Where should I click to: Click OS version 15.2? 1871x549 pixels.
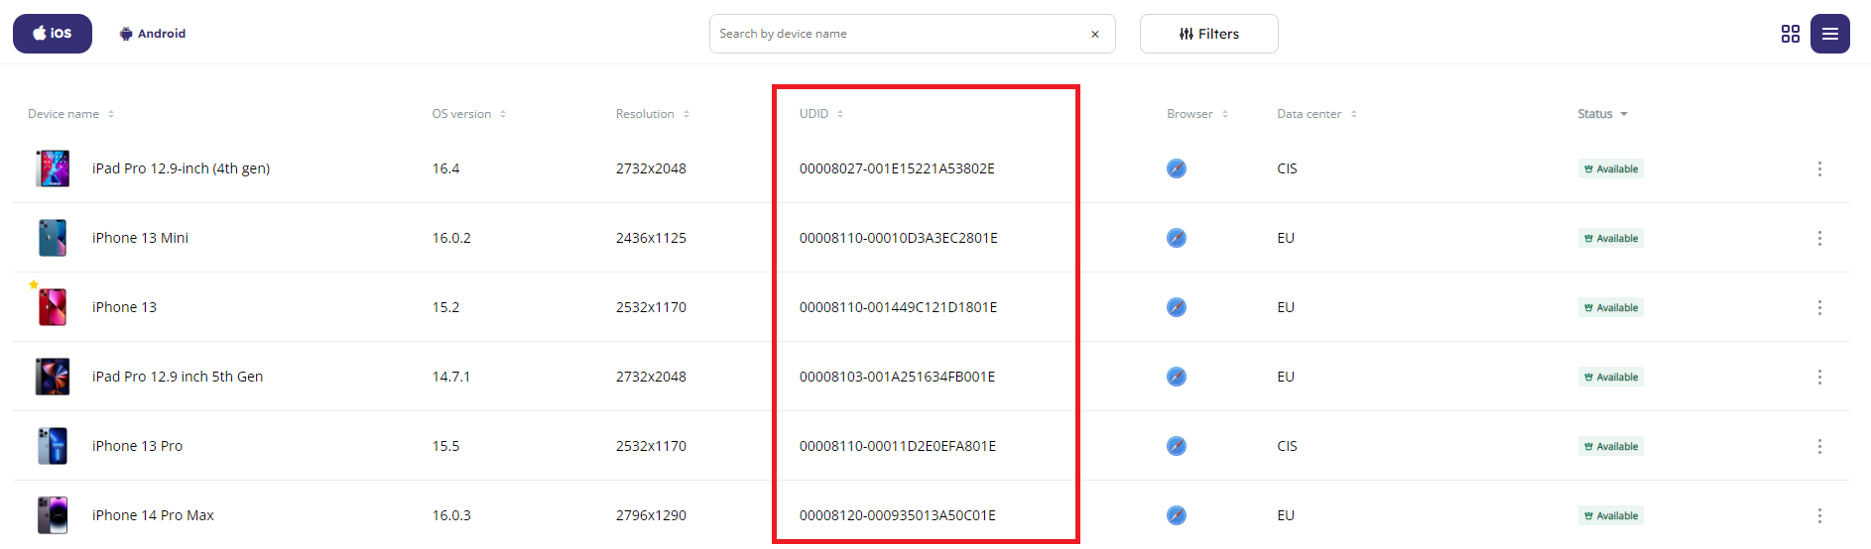[445, 307]
